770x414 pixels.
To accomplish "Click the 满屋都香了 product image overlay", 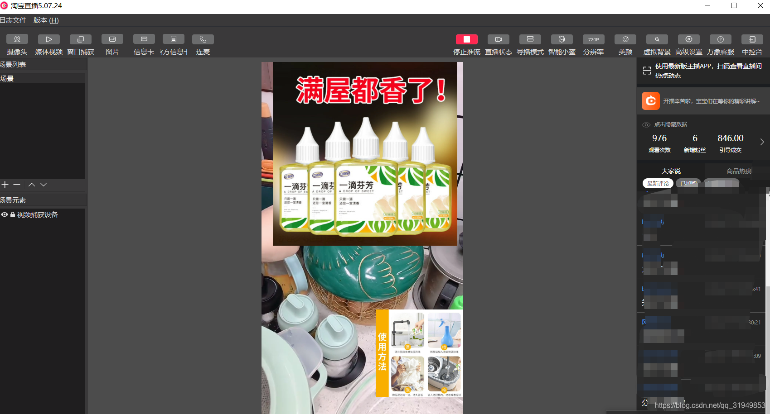I will pyautogui.click(x=365, y=154).
